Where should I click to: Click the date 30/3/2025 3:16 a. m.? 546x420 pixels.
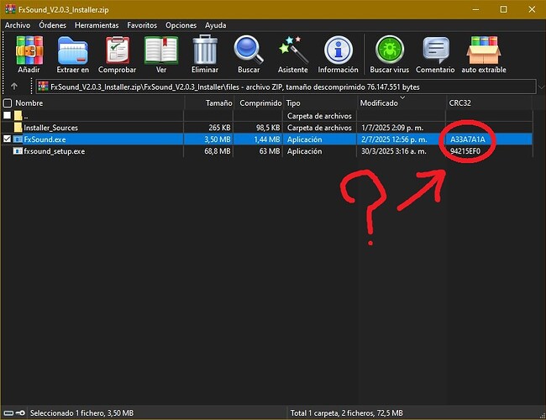click(x=393, y=151)
